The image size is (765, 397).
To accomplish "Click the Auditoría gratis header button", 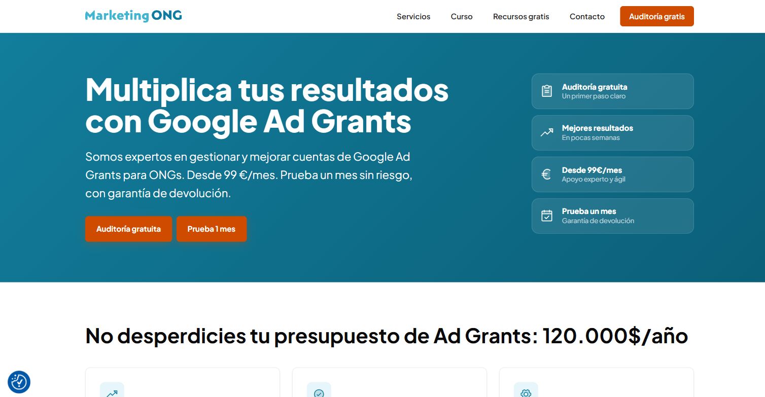I will click(657, 16).
